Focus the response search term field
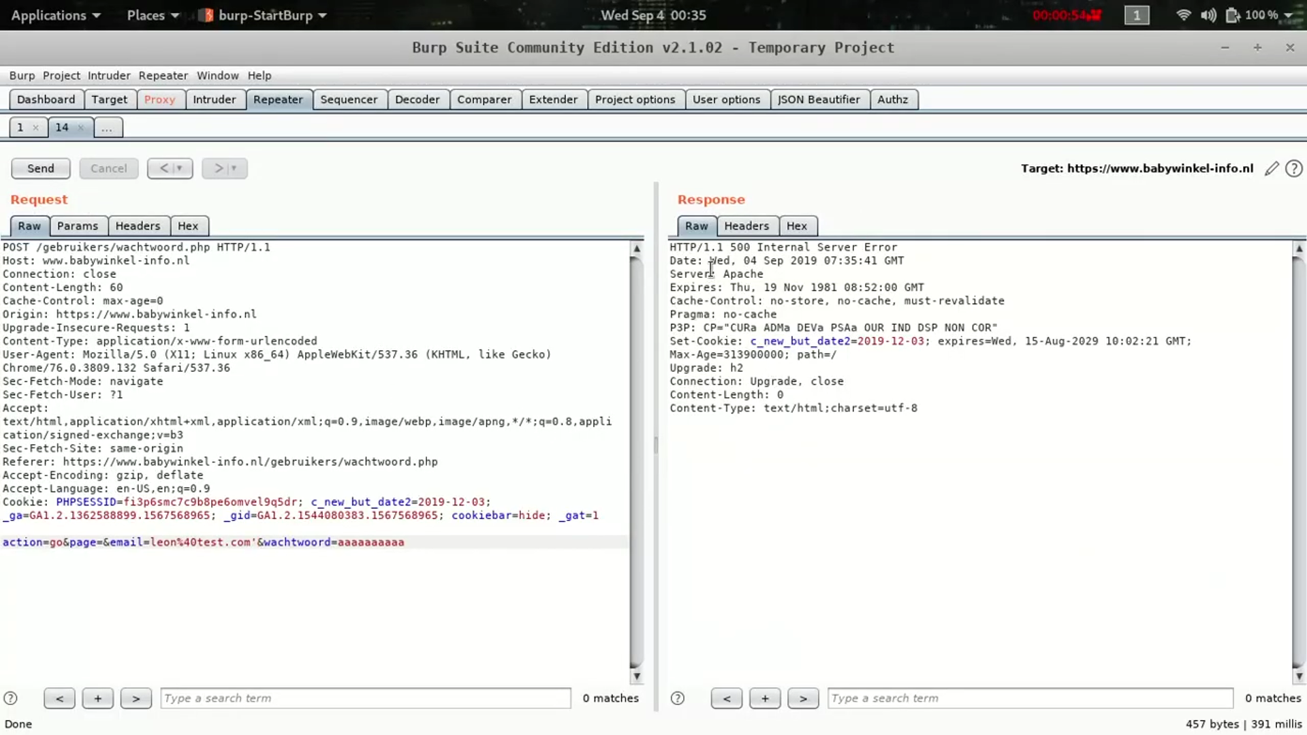 point(1029,698)
